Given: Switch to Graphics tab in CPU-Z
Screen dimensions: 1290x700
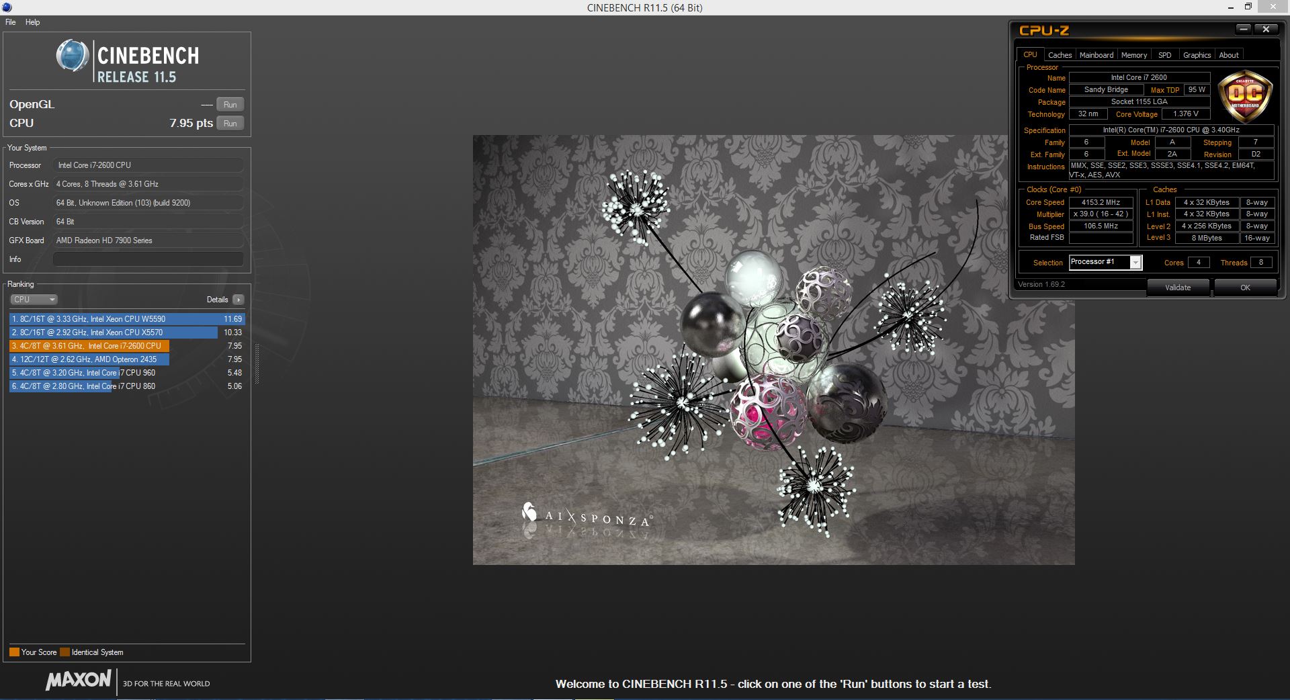Looking at the screenshot, I should click(x=1197, y=55).
